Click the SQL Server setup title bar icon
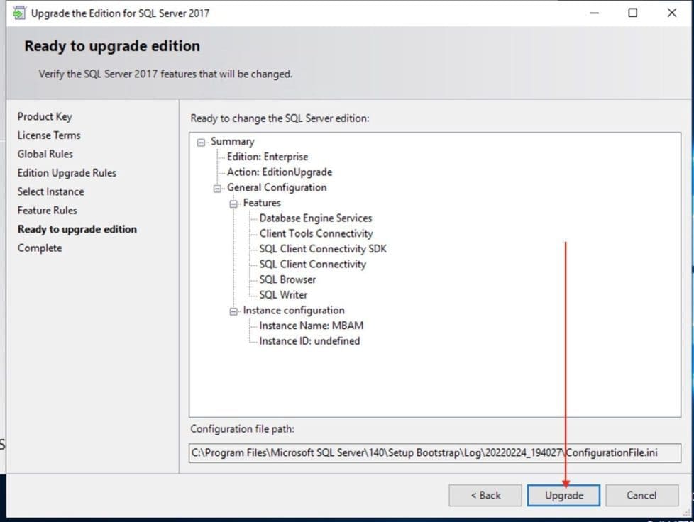 pos(18,13)
